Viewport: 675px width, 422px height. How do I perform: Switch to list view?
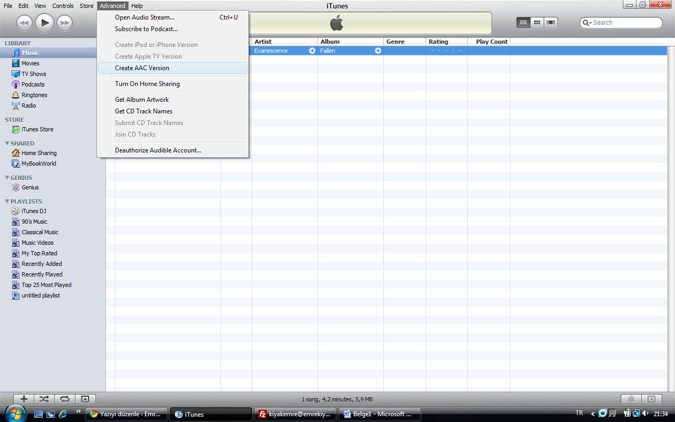click(523, 22)
